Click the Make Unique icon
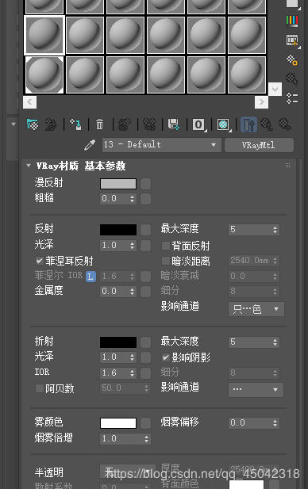Viewport: 308px width, 489px height. pos(149,124)
